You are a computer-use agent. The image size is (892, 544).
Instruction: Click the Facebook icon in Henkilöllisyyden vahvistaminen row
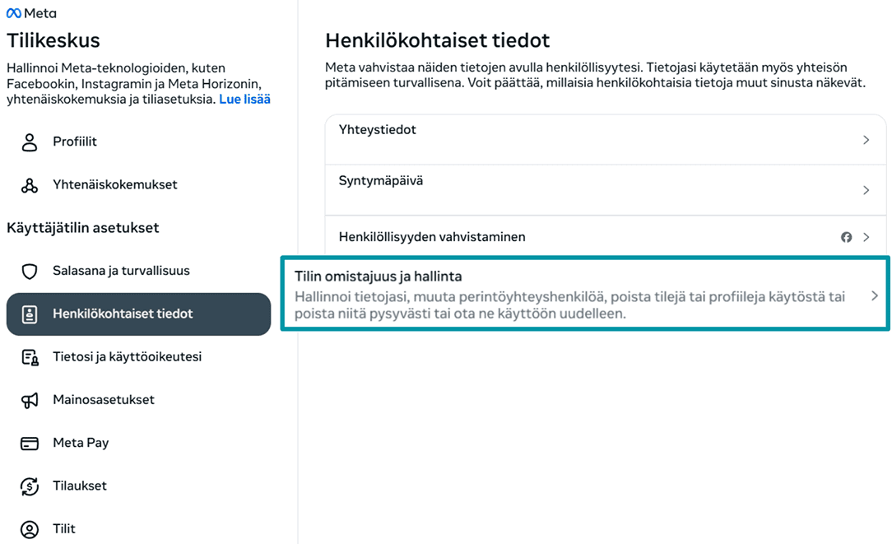point(846,237)
